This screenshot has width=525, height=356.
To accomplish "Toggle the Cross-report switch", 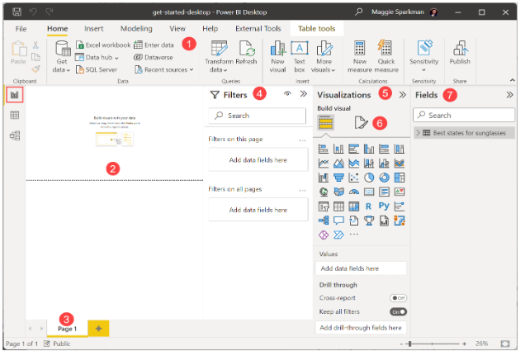I will 398,297.
